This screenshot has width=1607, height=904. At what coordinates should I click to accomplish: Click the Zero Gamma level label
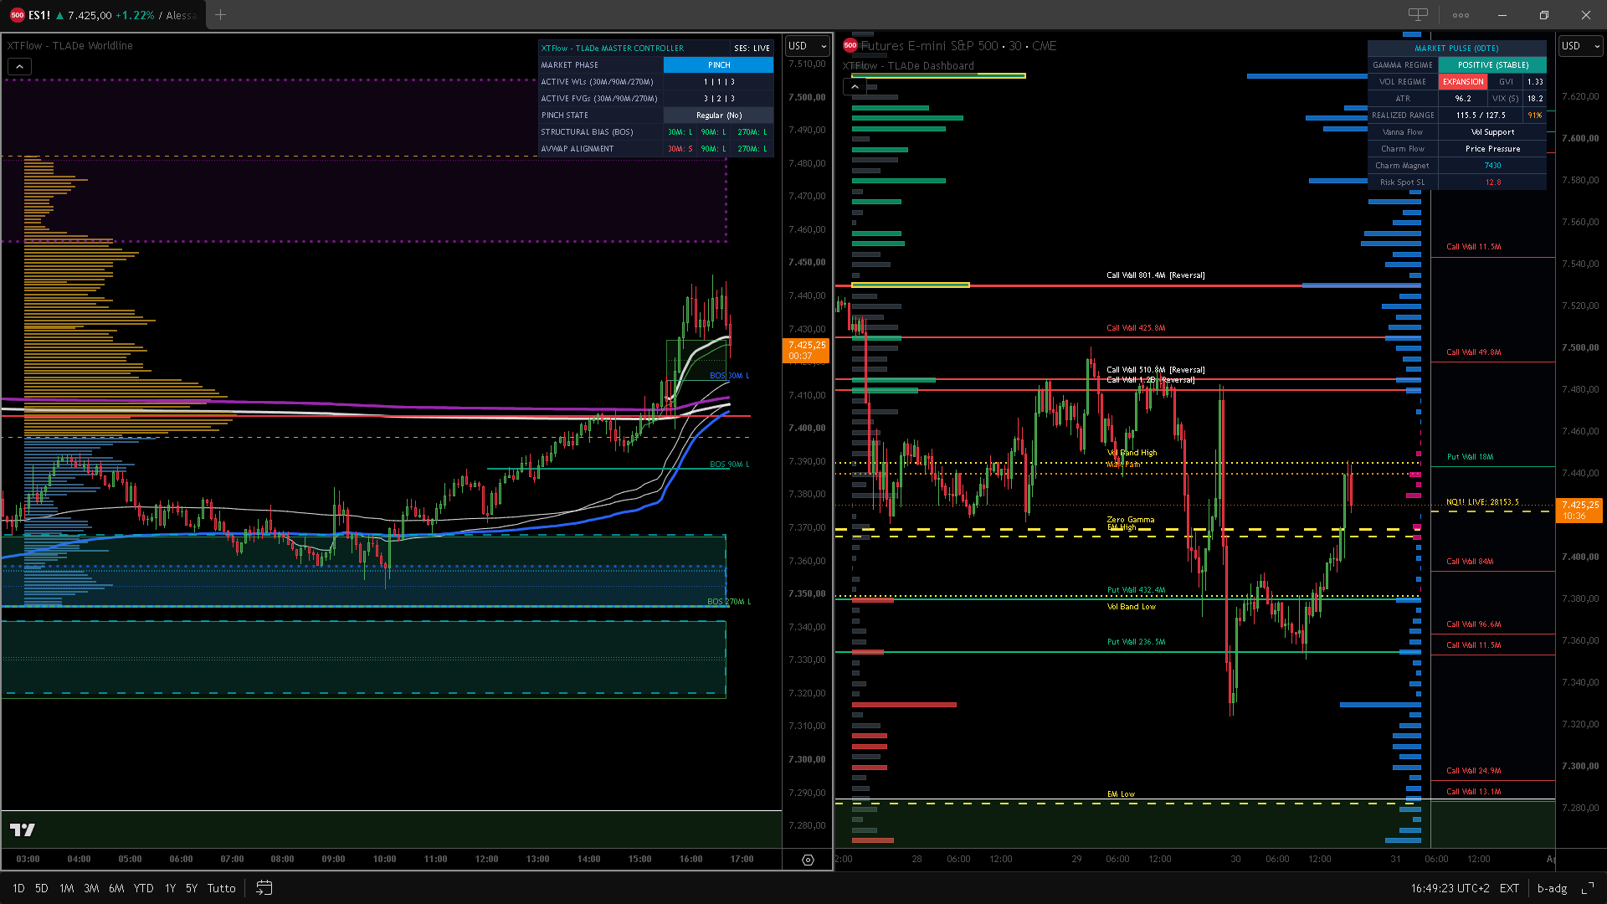click(x=1130, y=520)
